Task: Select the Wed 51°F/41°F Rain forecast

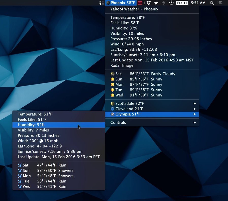Action: pos(59,187)
